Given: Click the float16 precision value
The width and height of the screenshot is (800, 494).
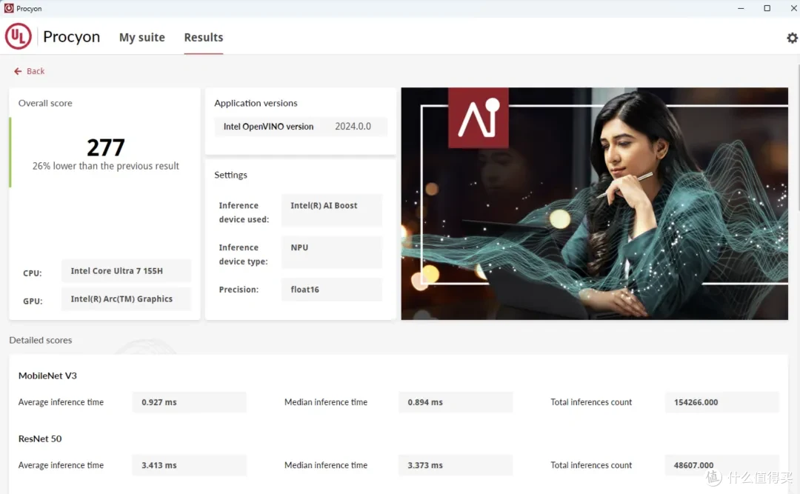Looking at the screenshot, I should pyautogui.click(x=332, y=290).
